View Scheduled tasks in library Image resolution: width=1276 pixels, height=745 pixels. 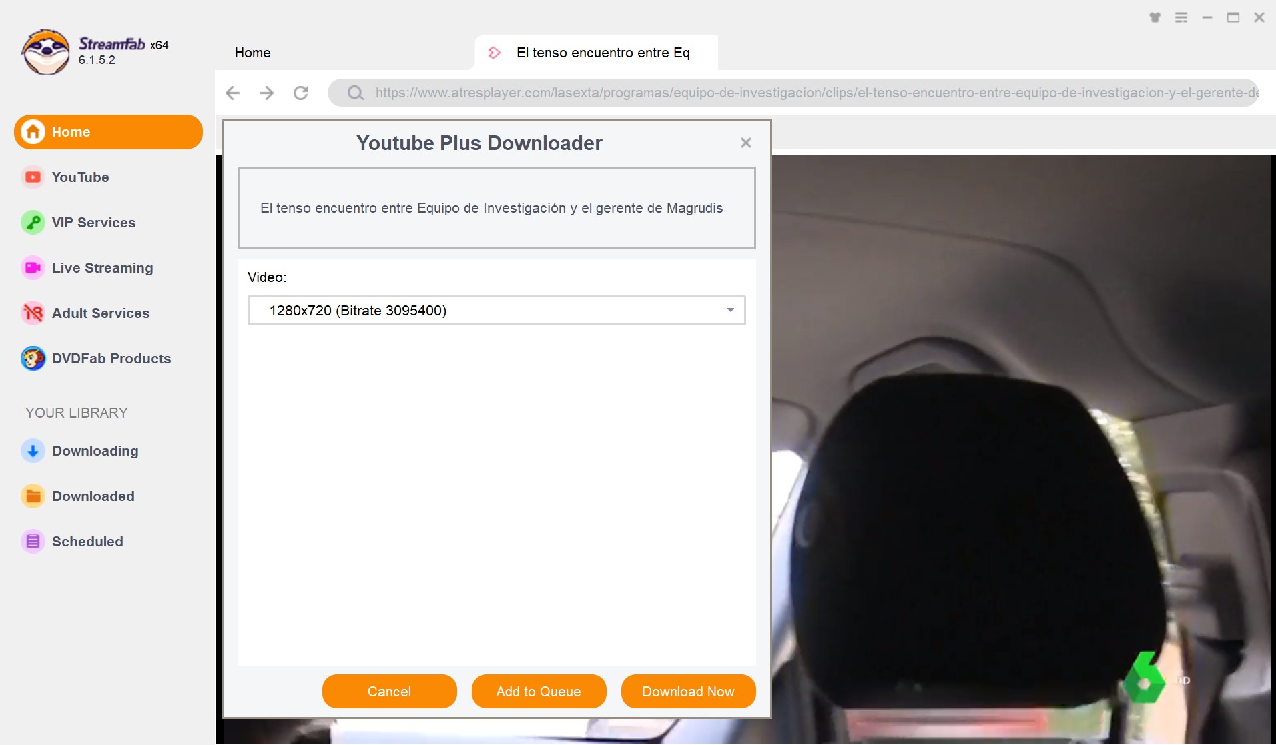point(87,542)
